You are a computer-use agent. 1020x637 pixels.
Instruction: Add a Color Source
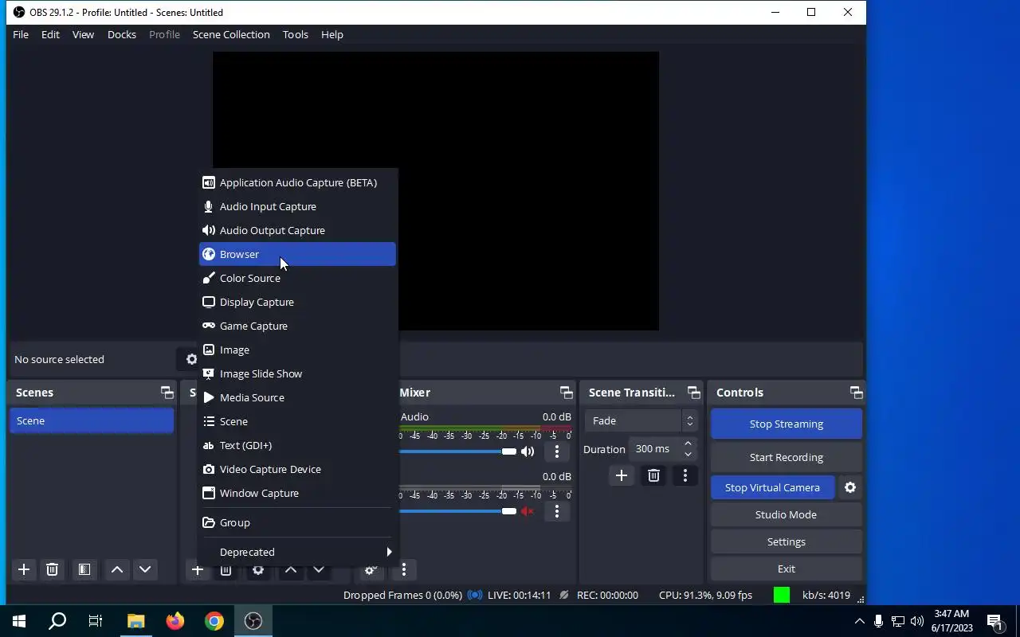click(x=297, y=278)
